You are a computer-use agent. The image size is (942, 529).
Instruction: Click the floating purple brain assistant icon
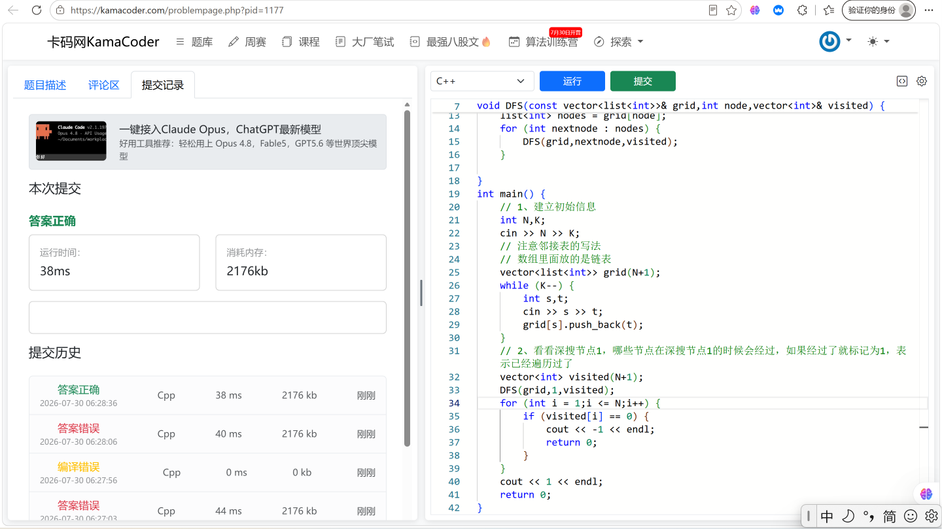point(926,494)
